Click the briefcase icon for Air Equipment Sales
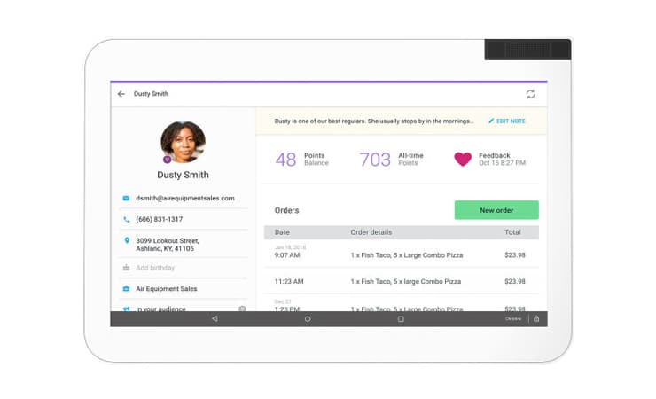 (x=127, y=289)
